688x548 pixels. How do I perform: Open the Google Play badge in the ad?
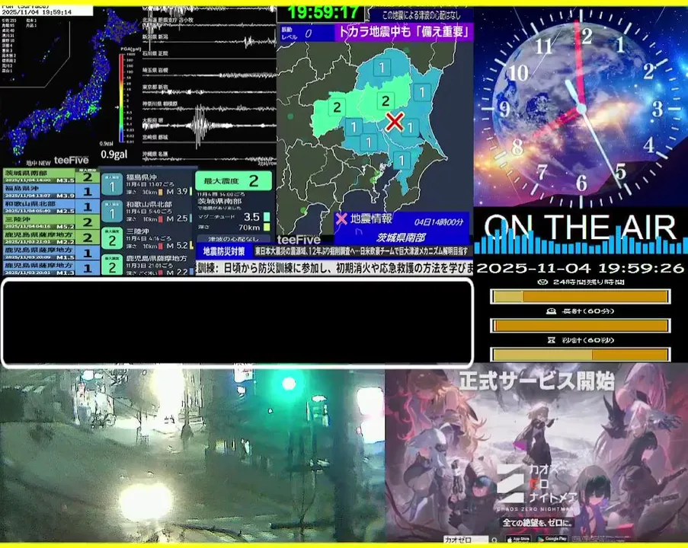click(552, 539)
